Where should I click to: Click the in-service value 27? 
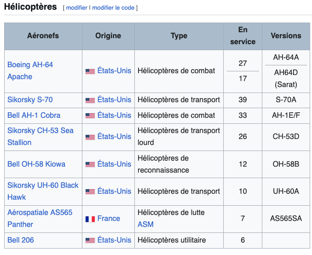coord(243,64)
